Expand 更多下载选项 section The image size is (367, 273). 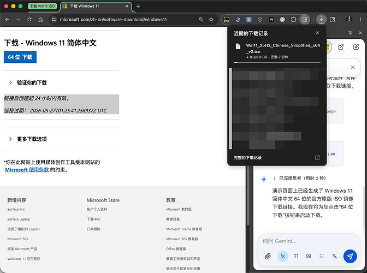coord(28,139)
